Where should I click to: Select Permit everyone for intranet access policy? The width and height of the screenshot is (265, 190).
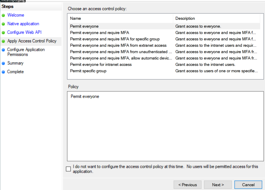(x=101, y=64)
